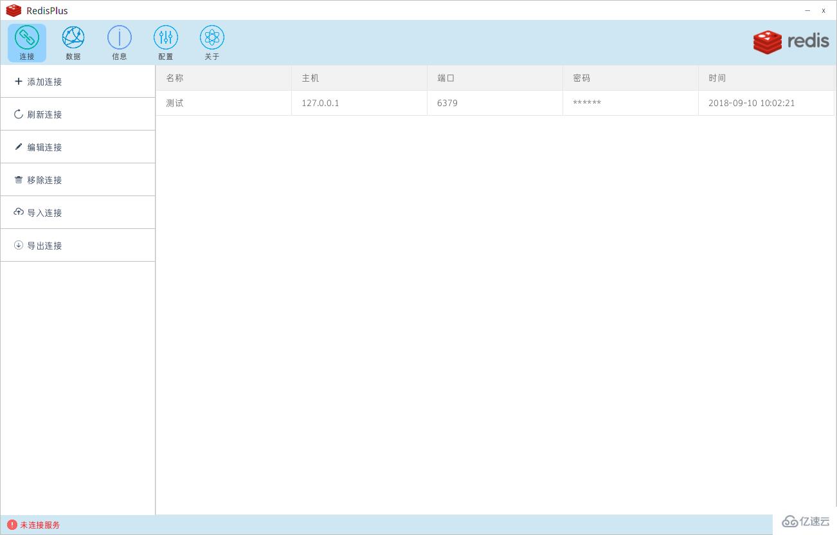The image size is (837, 535).
Task: Click the 未连接服务 status indicator
Action: [x=32, y=525]
